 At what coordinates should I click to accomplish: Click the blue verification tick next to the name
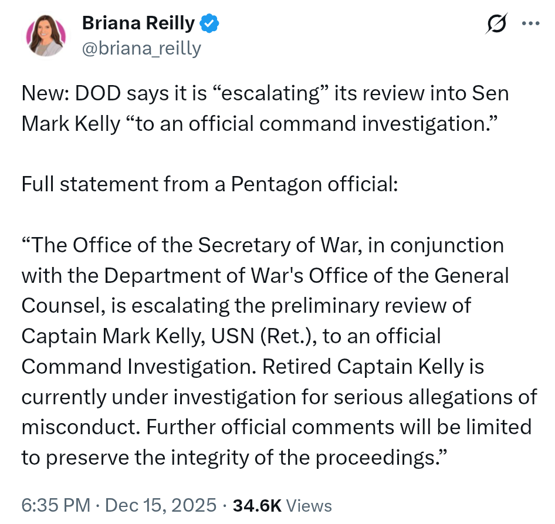pyautogui.click(x=209, y=22)
